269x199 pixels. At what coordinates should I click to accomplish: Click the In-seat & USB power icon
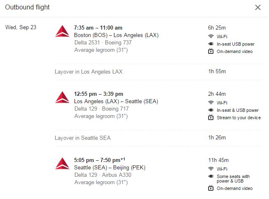(211, 110)
